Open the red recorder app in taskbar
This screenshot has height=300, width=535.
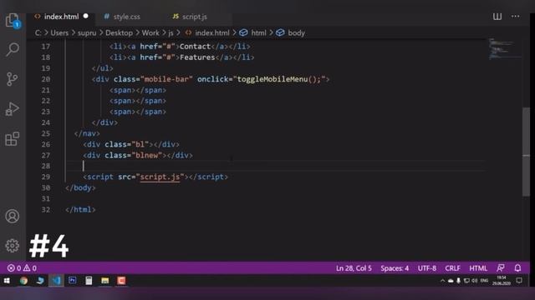click(121, 281)
